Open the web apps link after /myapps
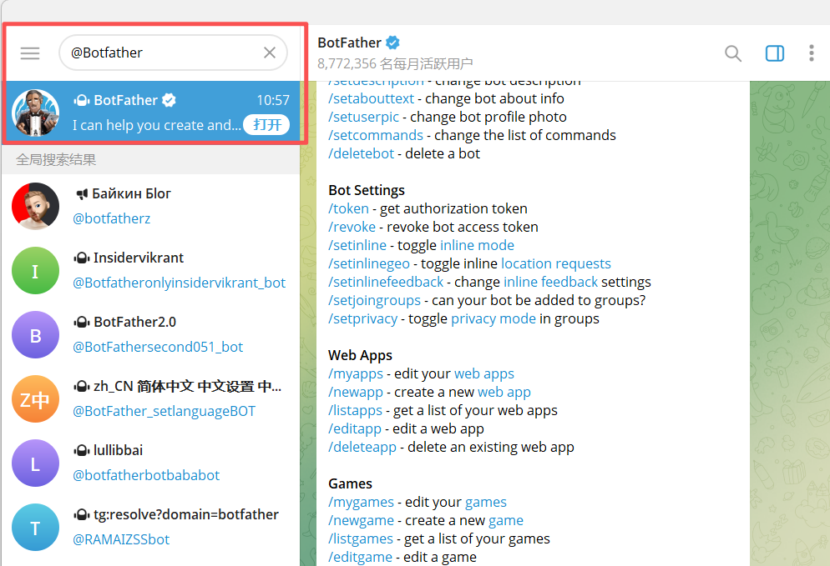The width and height of the screenshot is (830, 566). click(483, 373)
